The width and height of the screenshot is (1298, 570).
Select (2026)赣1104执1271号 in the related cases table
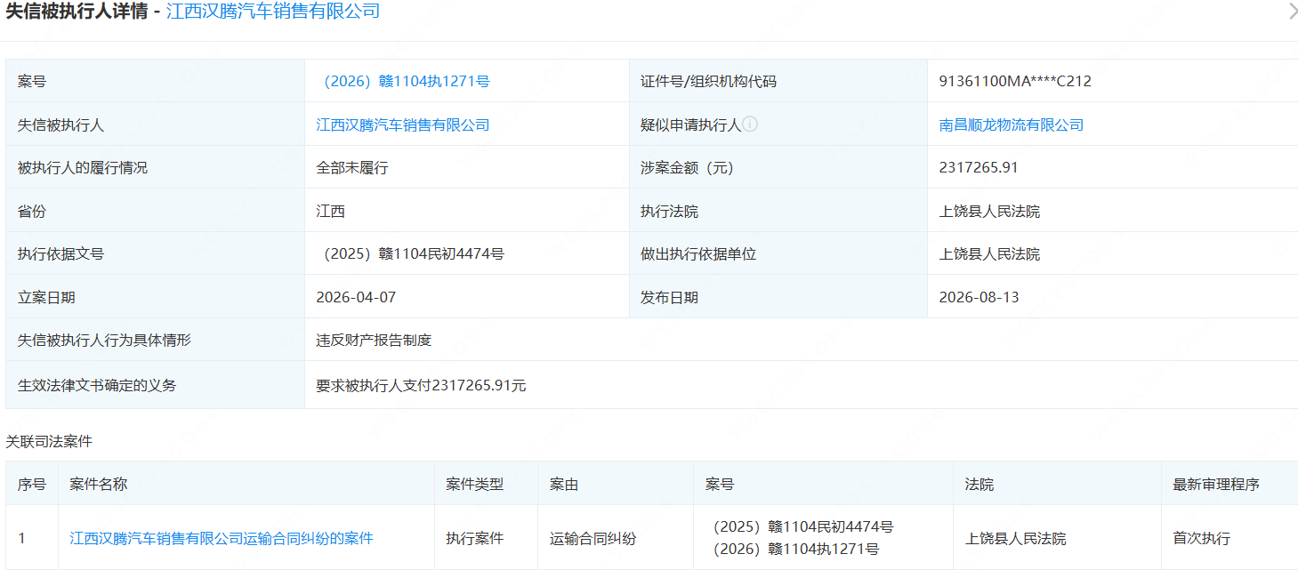pos(793,550)
